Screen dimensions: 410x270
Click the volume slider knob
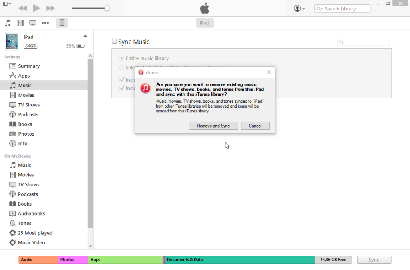(107, 8)
